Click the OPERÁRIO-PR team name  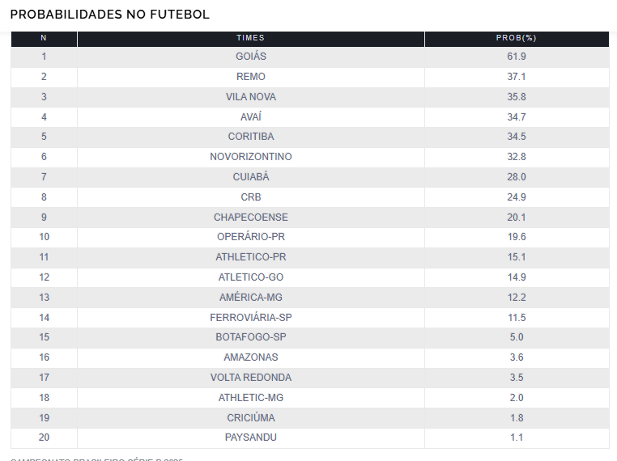[x=250, y=237]
